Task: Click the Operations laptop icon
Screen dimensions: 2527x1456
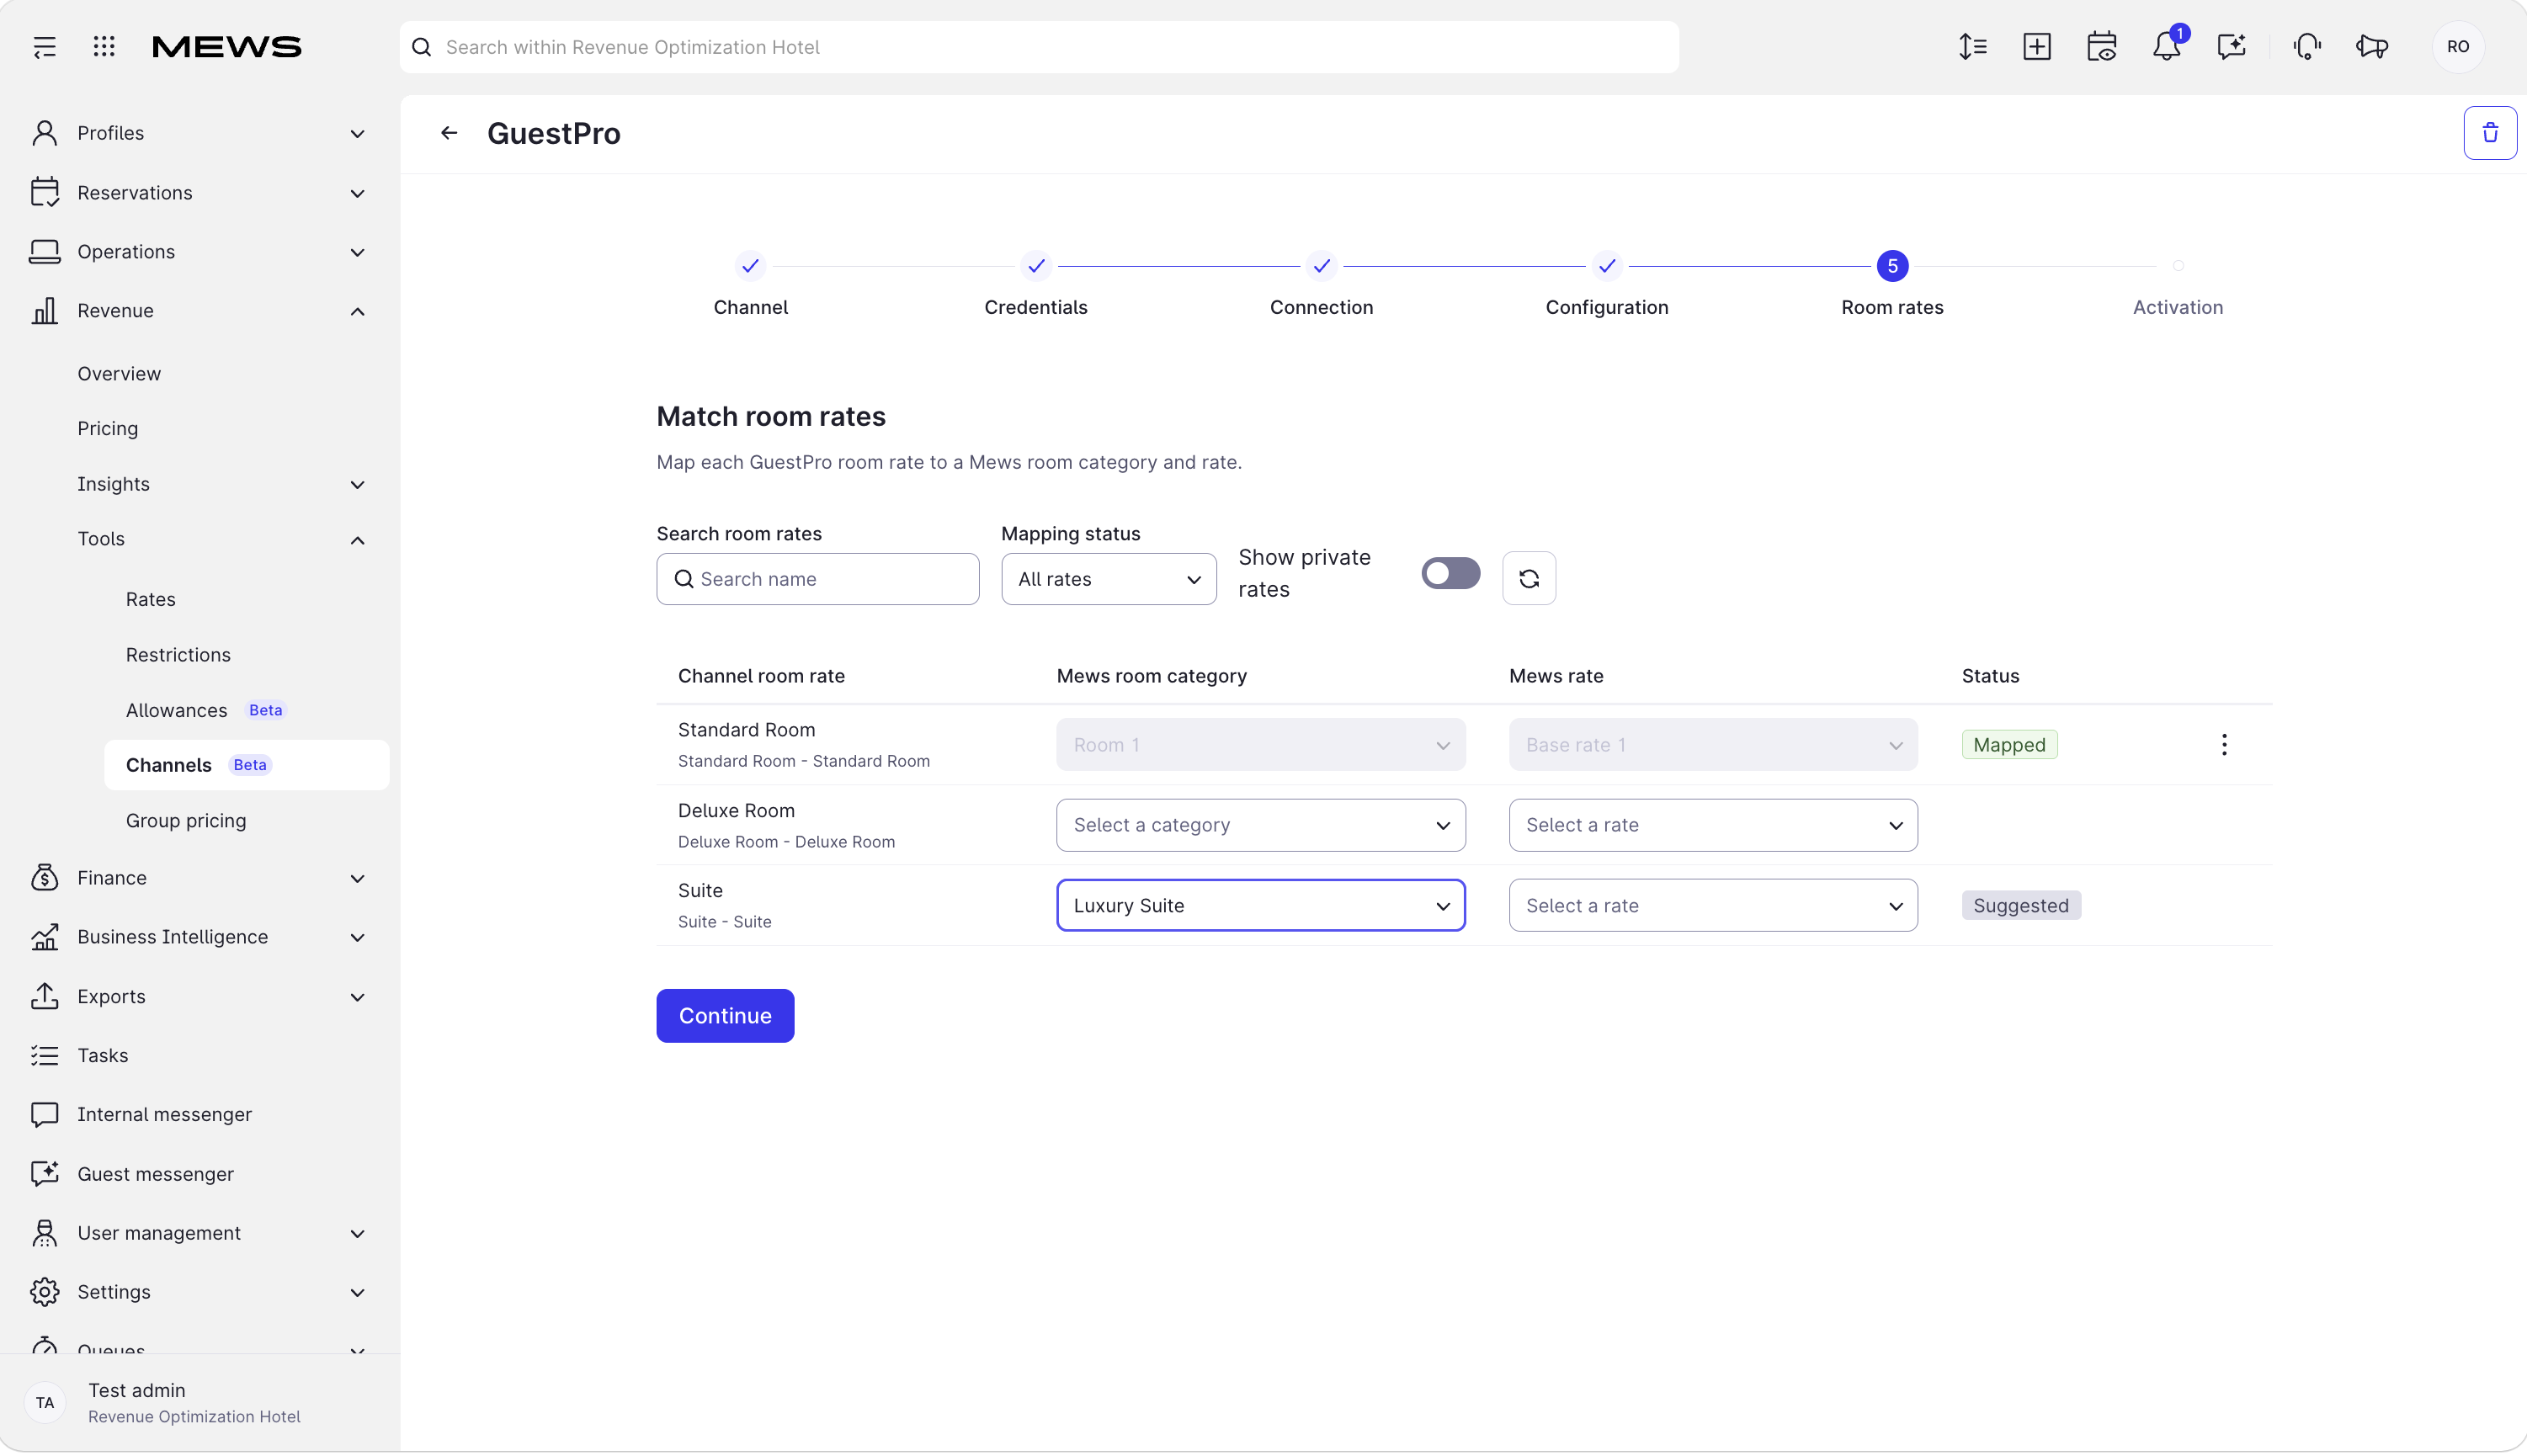Action: point(44,251)
